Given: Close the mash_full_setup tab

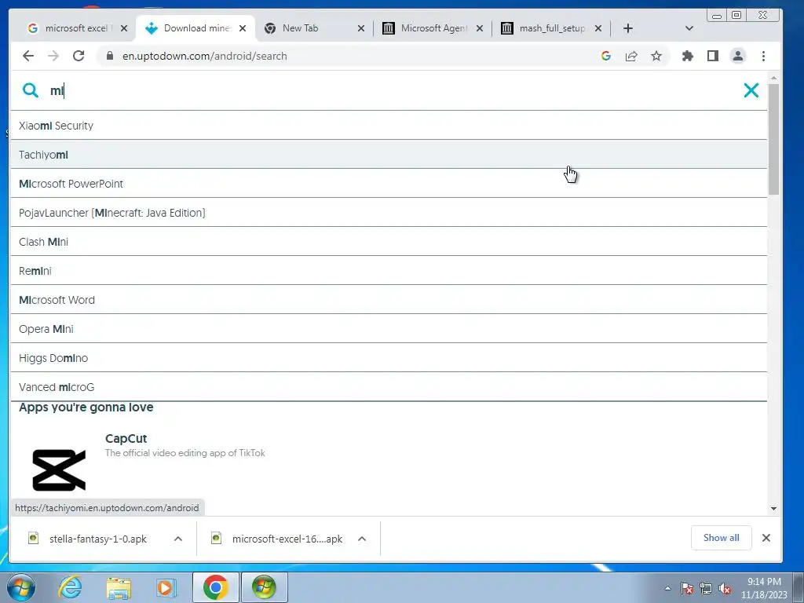Looking at the screenshot, I should (x=598, y=28).
